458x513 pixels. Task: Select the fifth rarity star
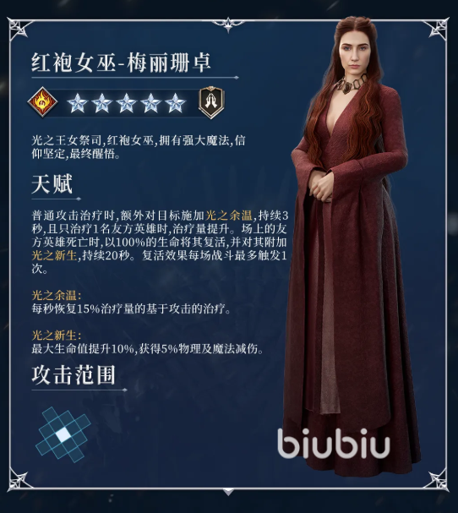tap(176, 103)
